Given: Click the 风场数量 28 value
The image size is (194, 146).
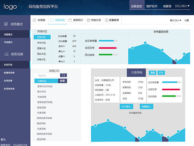Looking at the screenshot, I should [74, 36].
